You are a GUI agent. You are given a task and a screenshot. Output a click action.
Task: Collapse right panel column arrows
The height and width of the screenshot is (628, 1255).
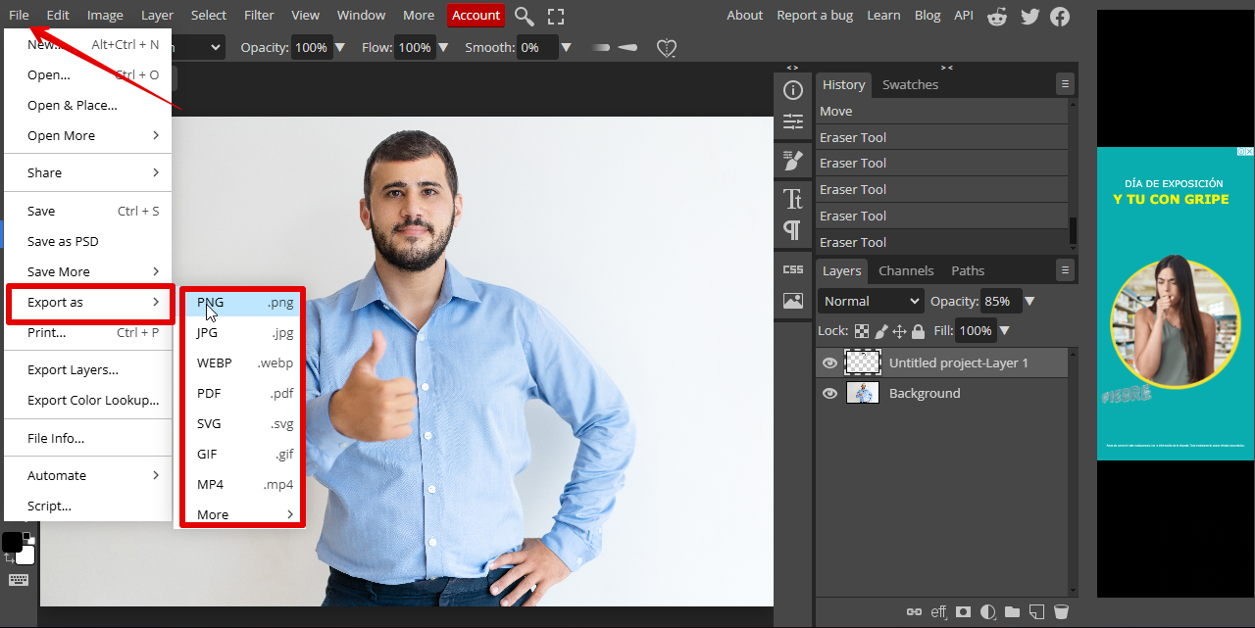point(946,68)
